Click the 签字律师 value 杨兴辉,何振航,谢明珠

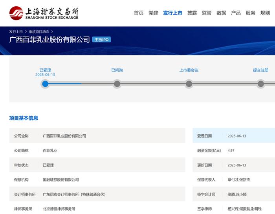click(245, 209)
